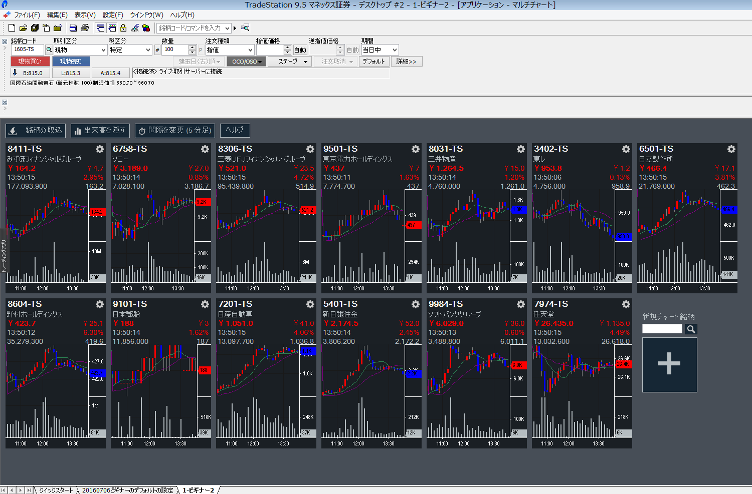Click the grey printer toolbar icon
This screenshot has height=494, width=752.
pos(85,28)
